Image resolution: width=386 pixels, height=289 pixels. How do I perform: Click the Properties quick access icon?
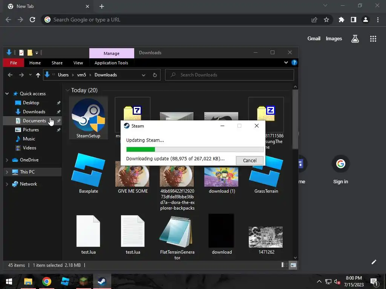click(21, 53)
